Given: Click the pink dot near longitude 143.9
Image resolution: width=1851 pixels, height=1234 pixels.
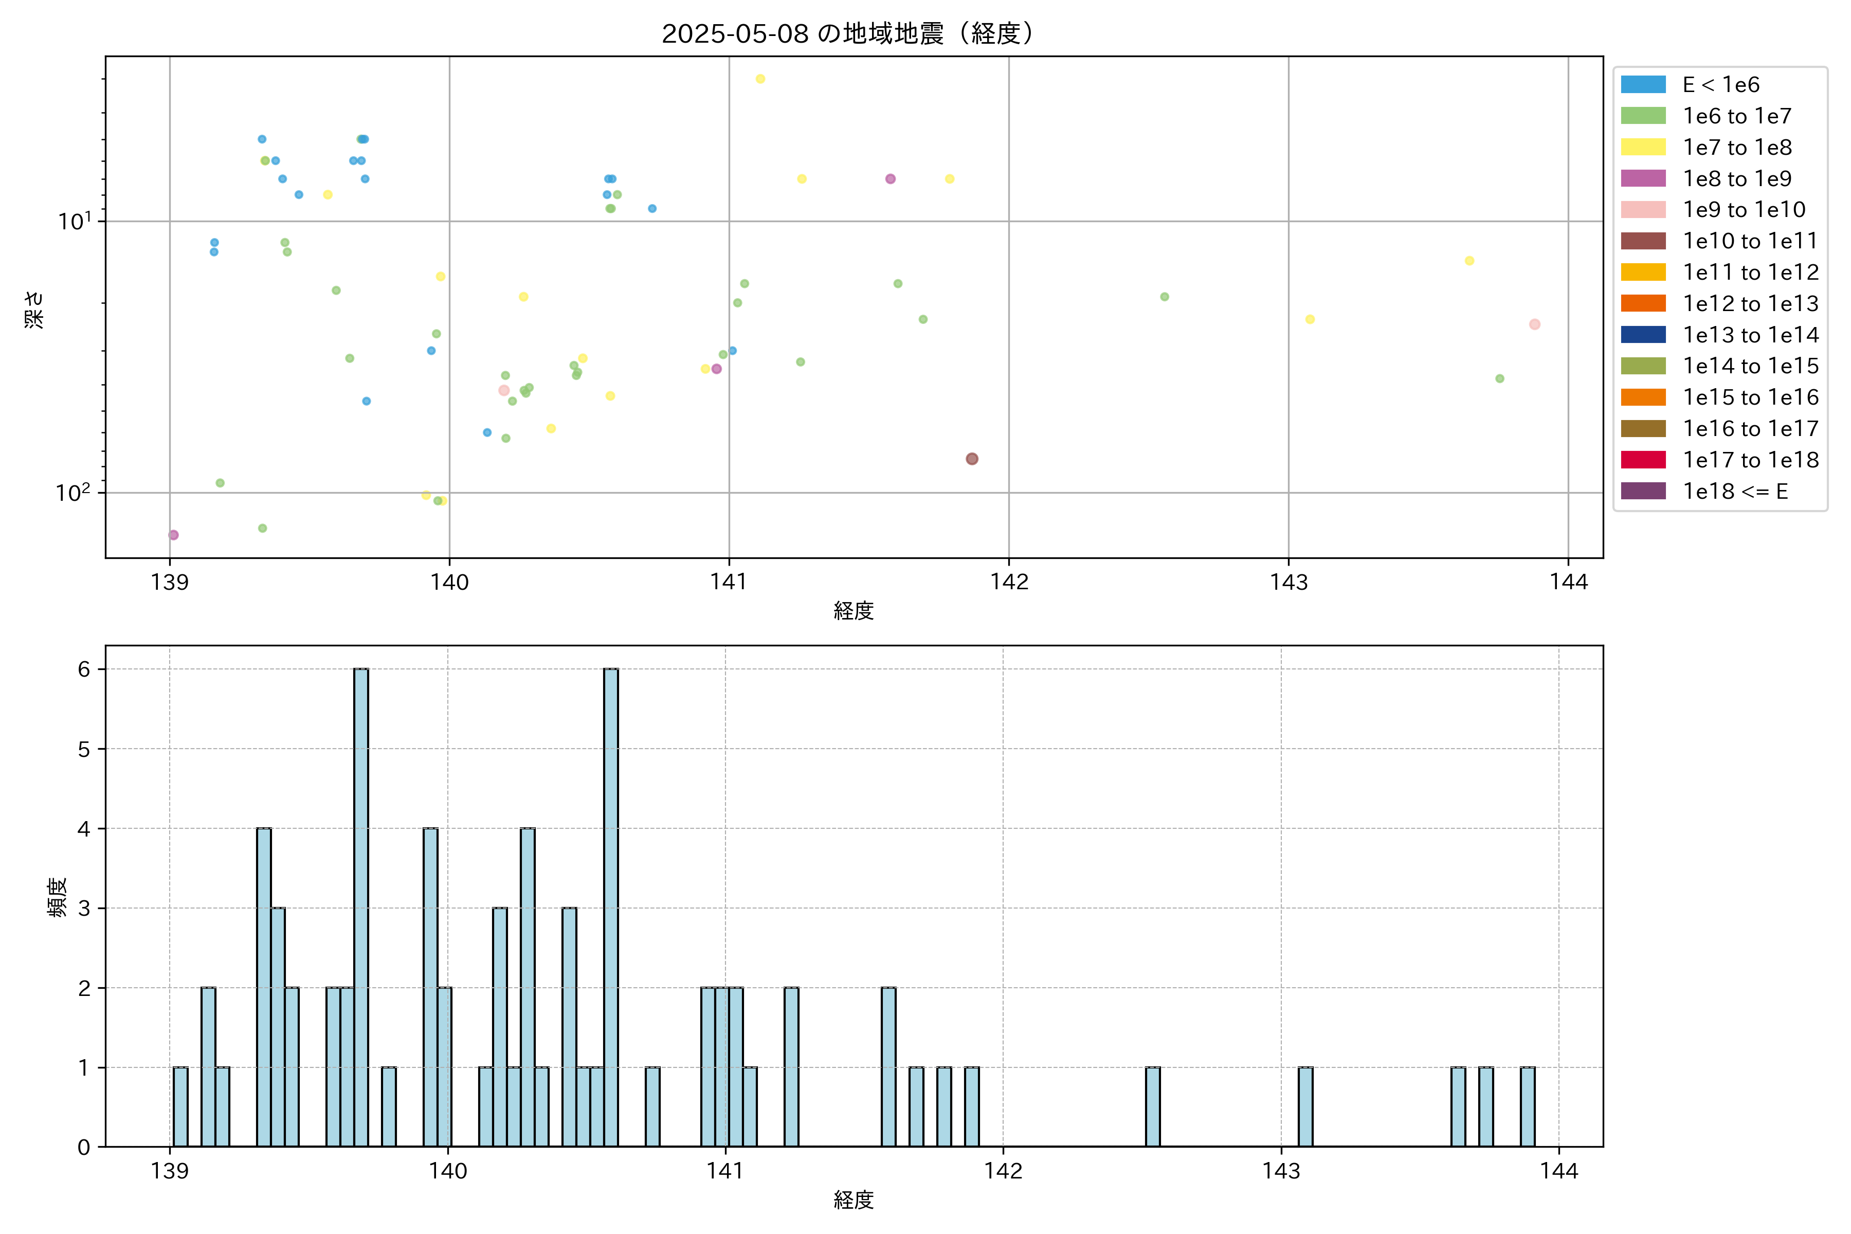Looking at the screenshot, I should click(1535, 324).
